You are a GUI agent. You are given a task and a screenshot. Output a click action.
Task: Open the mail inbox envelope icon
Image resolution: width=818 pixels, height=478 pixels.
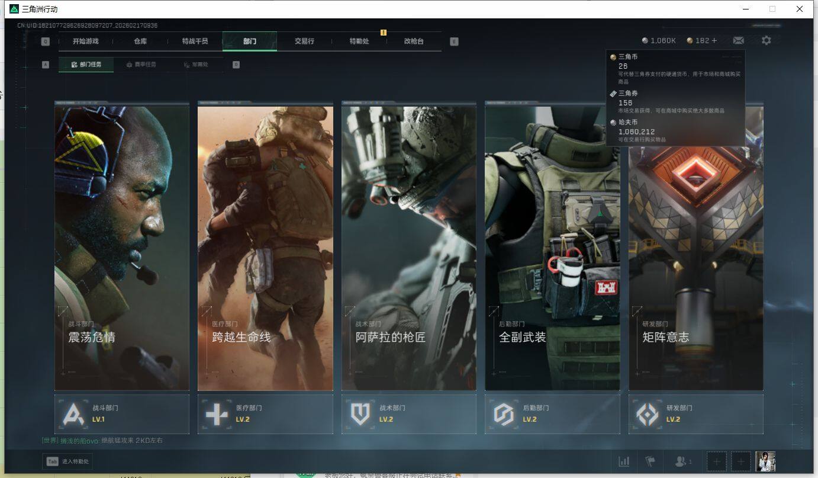tap(738, 41)
